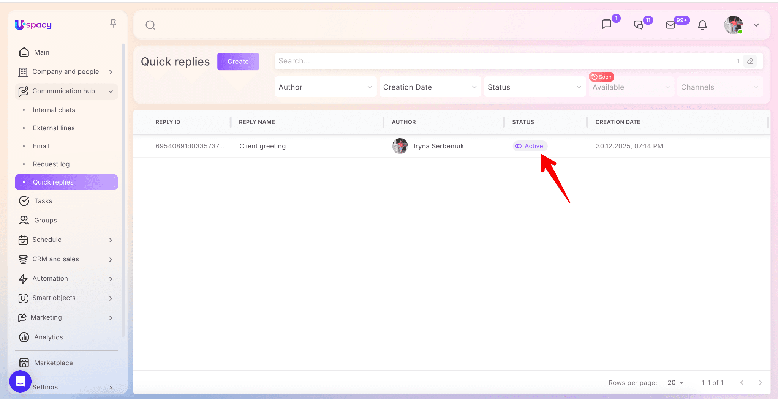Open the Request log section
This screenshot has width=778, height=399.
(51, 164)
